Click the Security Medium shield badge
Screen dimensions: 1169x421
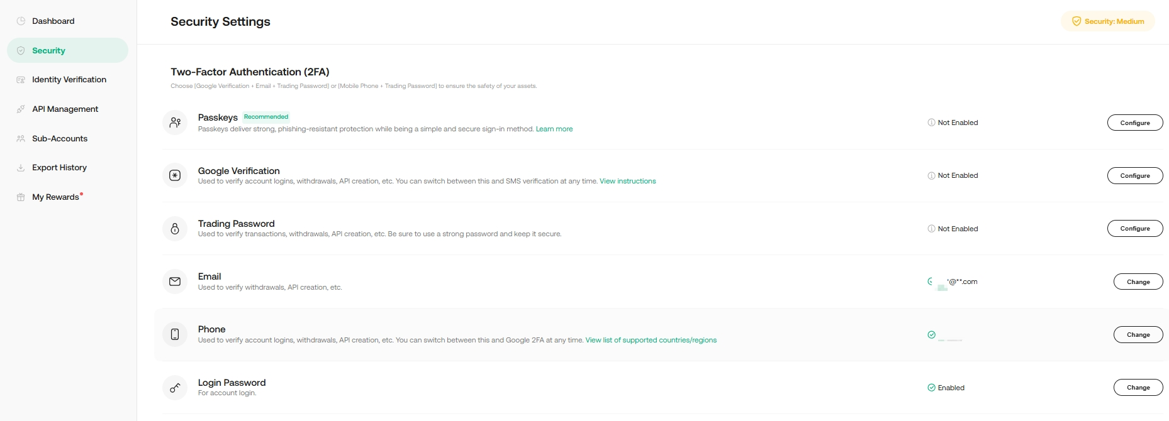[x=1107, y=21]
